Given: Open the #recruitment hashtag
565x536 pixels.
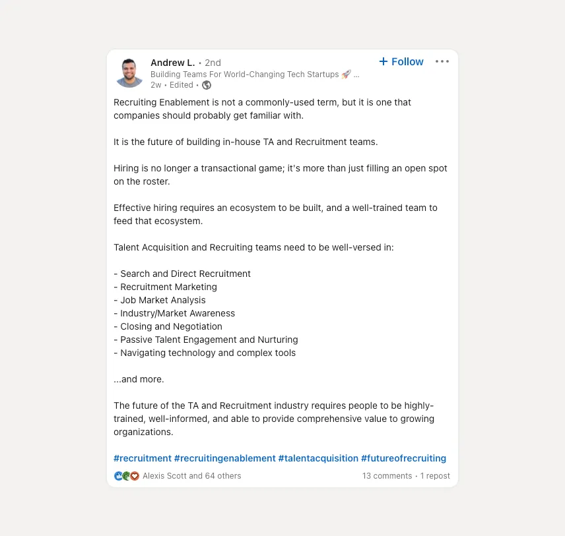Looking at the screenshot, I should coord(143,458).
